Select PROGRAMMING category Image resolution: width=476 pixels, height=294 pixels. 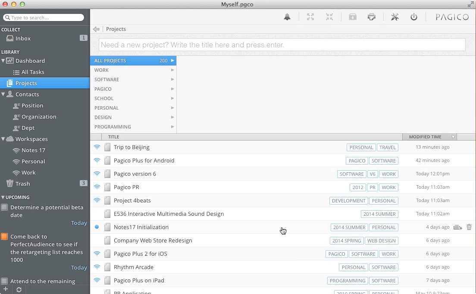[x=133, y=126]
